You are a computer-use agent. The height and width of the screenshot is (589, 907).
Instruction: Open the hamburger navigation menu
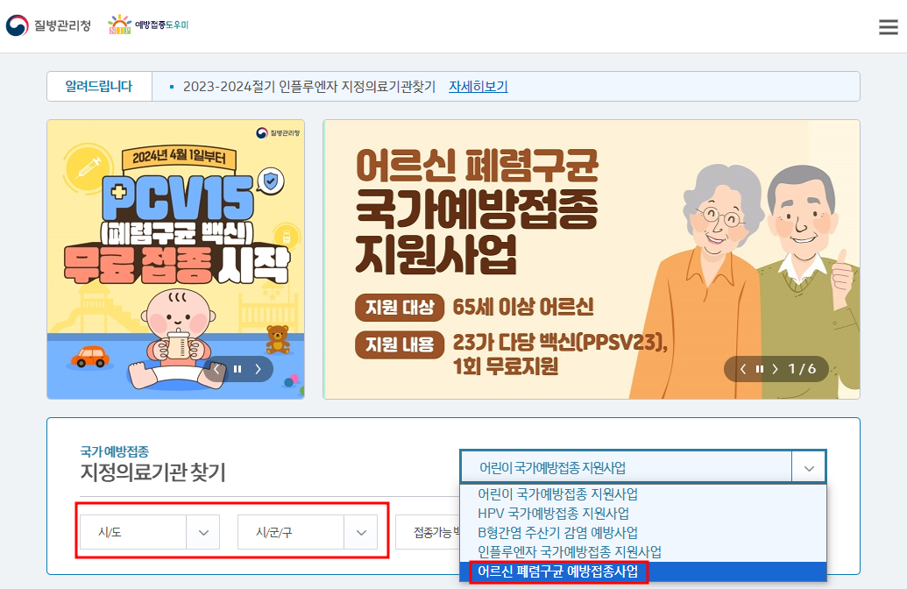point(887,25)
